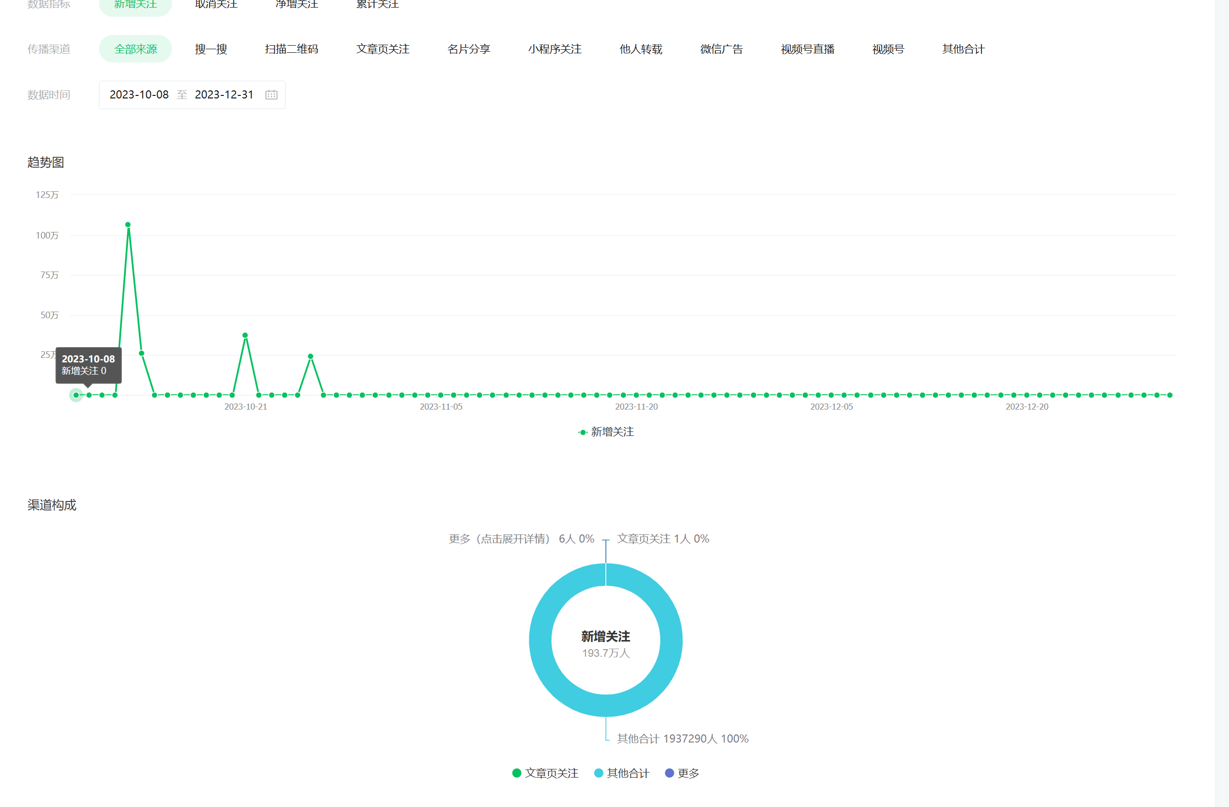Click the 100万 y-axis label
Viewport: 1229px width, 807px height.
coord(47,236)
